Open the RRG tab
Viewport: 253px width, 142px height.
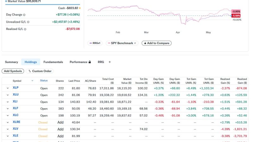pos(101,62)
